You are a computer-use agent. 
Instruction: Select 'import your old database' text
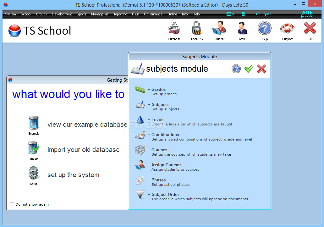(x=84, y=149)
